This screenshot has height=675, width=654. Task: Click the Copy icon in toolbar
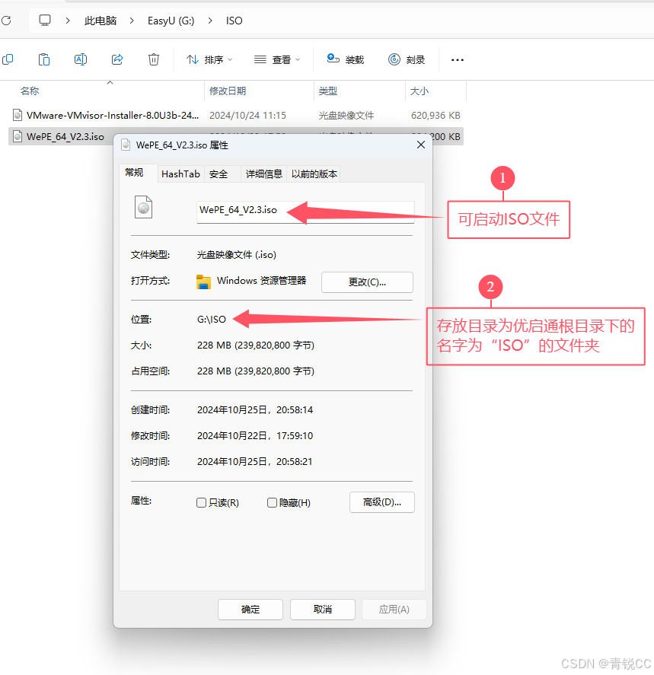click(8, 59)
